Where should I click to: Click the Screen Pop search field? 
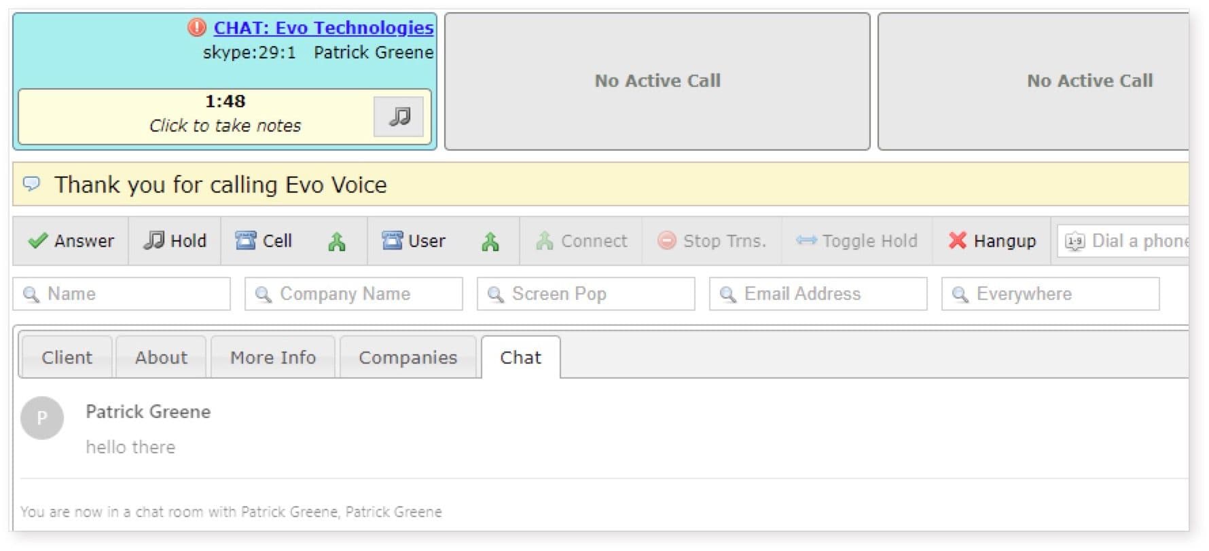pyautogui.click(x=586, y=294)
